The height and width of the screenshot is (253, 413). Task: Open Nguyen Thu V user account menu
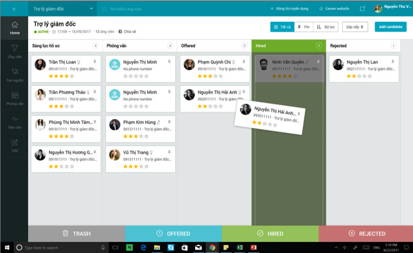click(393, 9)
